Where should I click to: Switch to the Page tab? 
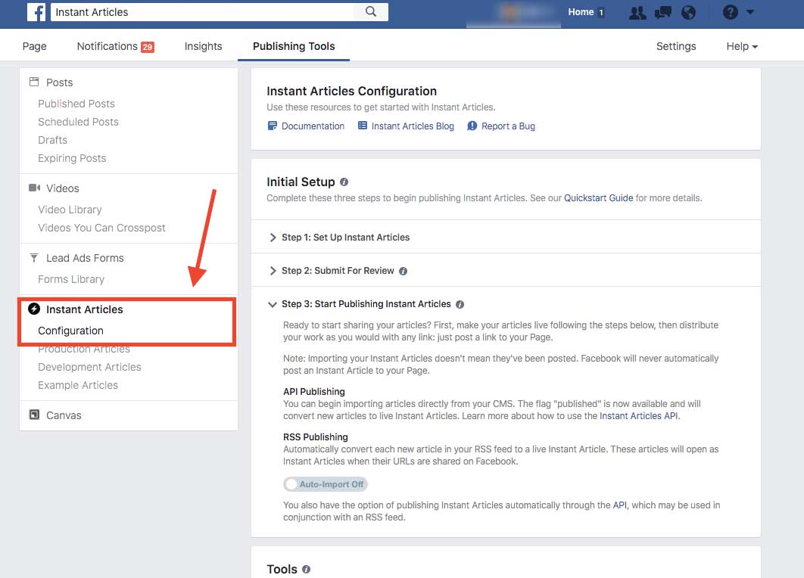[x=34, y=46]
